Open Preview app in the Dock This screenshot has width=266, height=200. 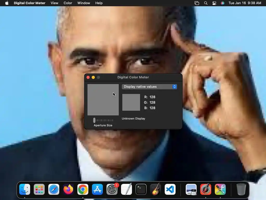[191, 189]
